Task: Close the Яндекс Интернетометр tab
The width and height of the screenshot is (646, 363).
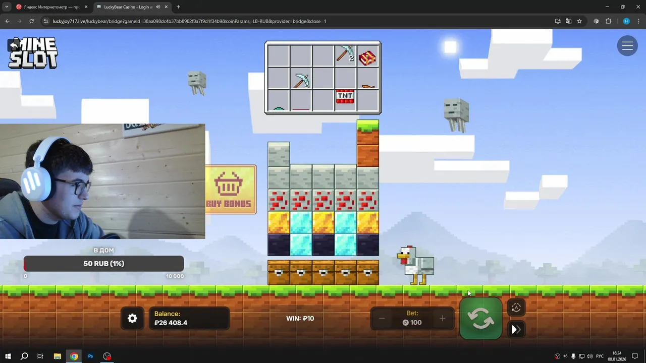Action: click(x=86, y=7)
